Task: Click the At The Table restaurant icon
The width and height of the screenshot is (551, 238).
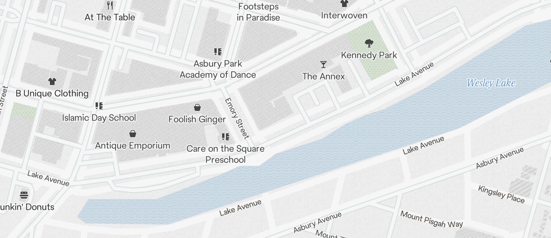Action: (110, 5)
